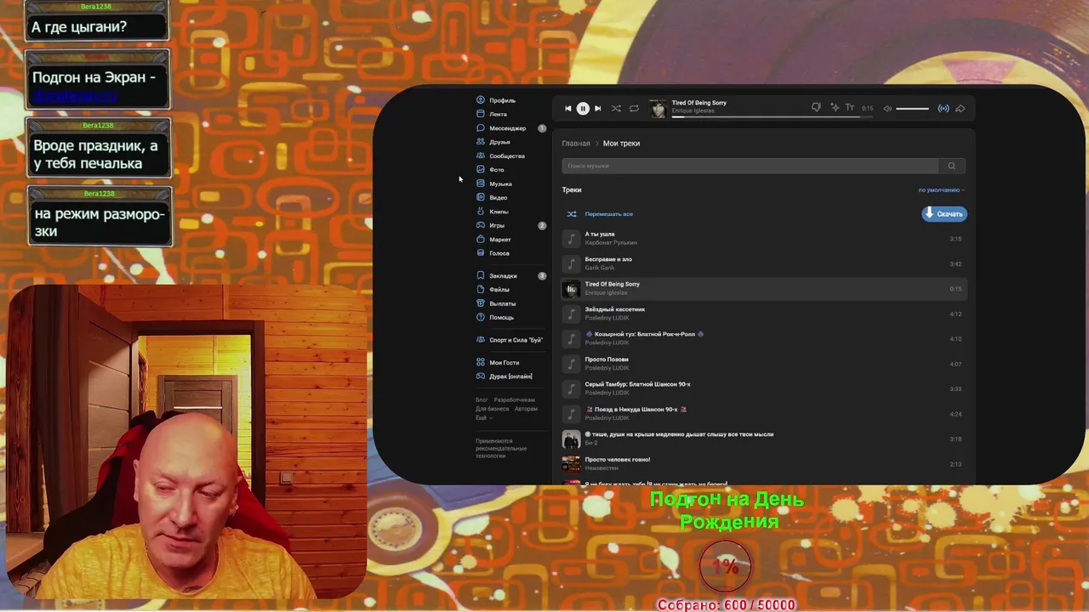Click the magnifier search button
The width and height of the screenshot is (1089, 612).
coord(952,166)
